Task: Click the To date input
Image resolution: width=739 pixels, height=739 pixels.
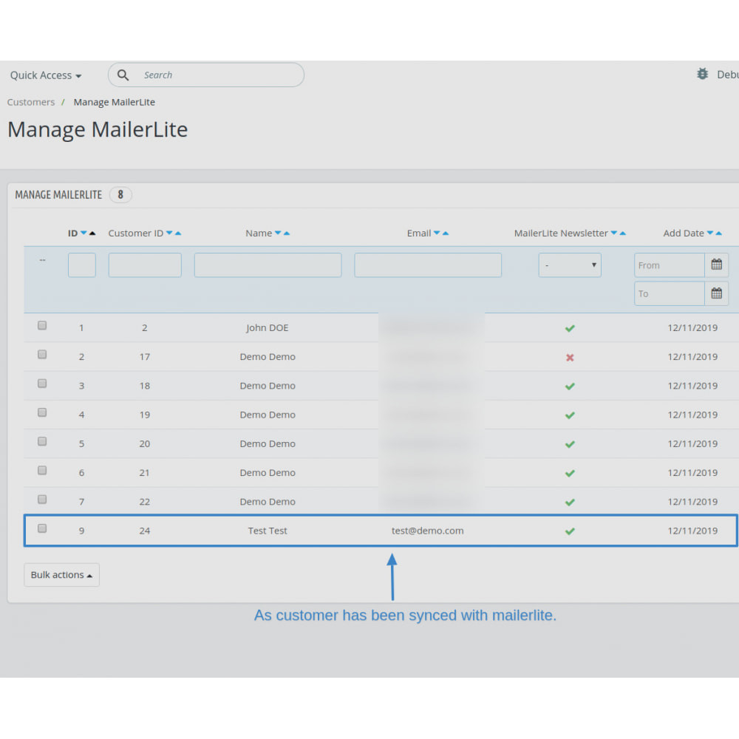Action: coord(670,293)
